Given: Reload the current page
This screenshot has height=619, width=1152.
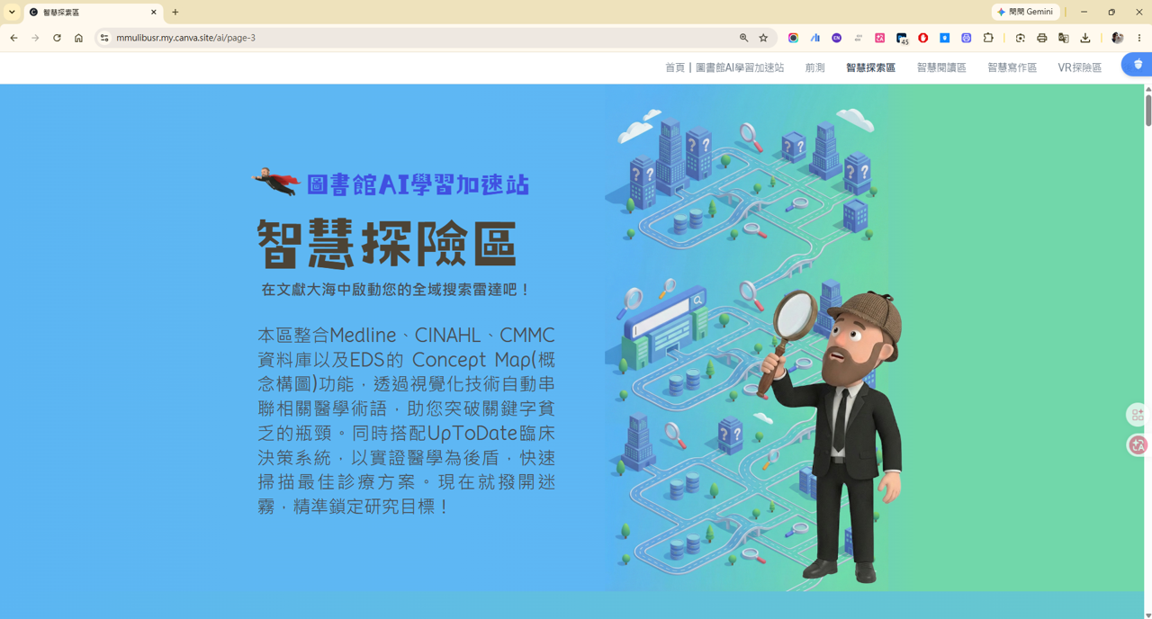Looking at the screenshot, I should [x=57, y=38].
